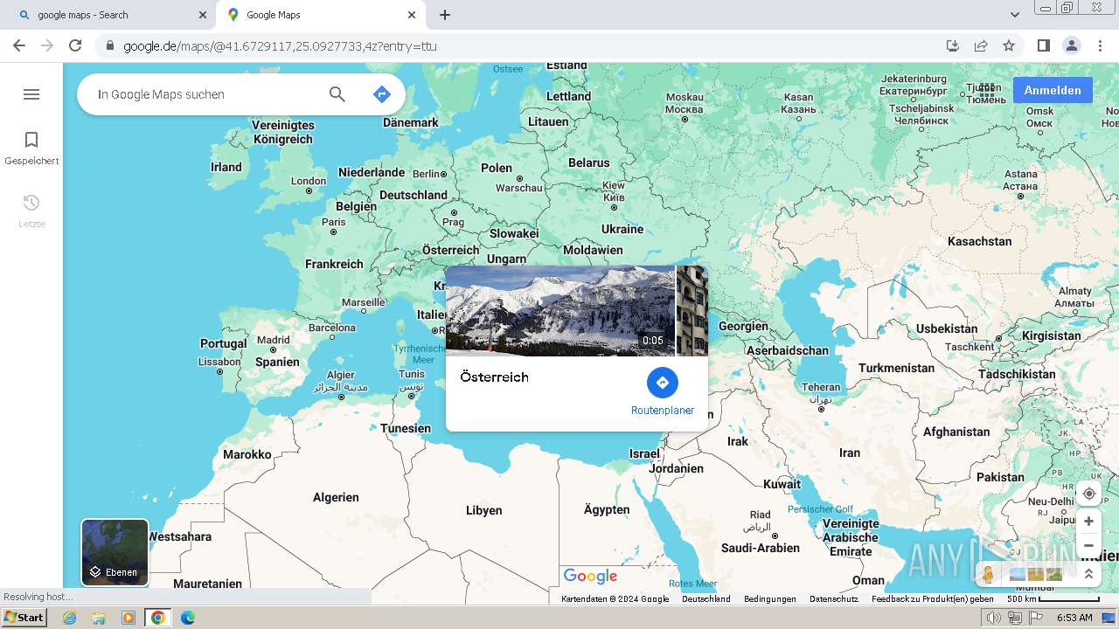Share this page from the address bar

(x=981, y=45)
